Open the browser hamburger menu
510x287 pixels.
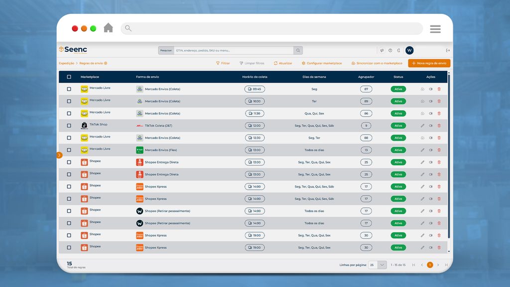(x=435, y=29)
